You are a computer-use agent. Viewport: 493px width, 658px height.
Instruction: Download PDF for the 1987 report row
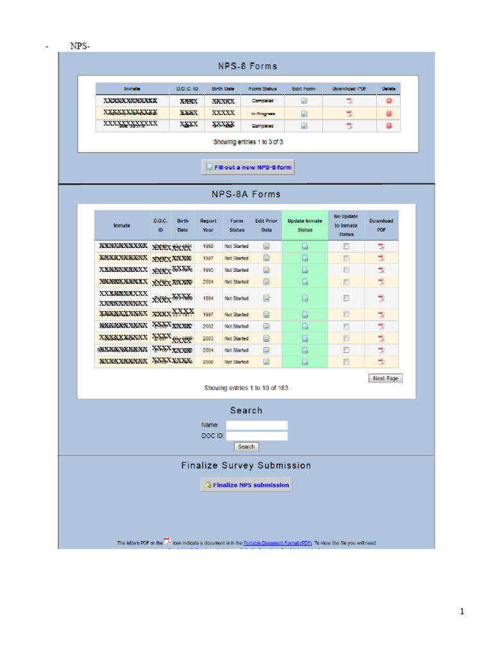(x=381, y=258)
